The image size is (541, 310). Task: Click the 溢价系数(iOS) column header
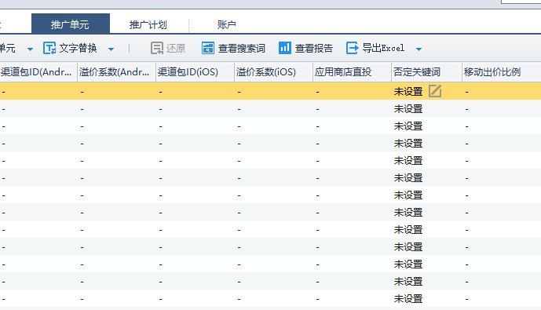coord(273,72)
